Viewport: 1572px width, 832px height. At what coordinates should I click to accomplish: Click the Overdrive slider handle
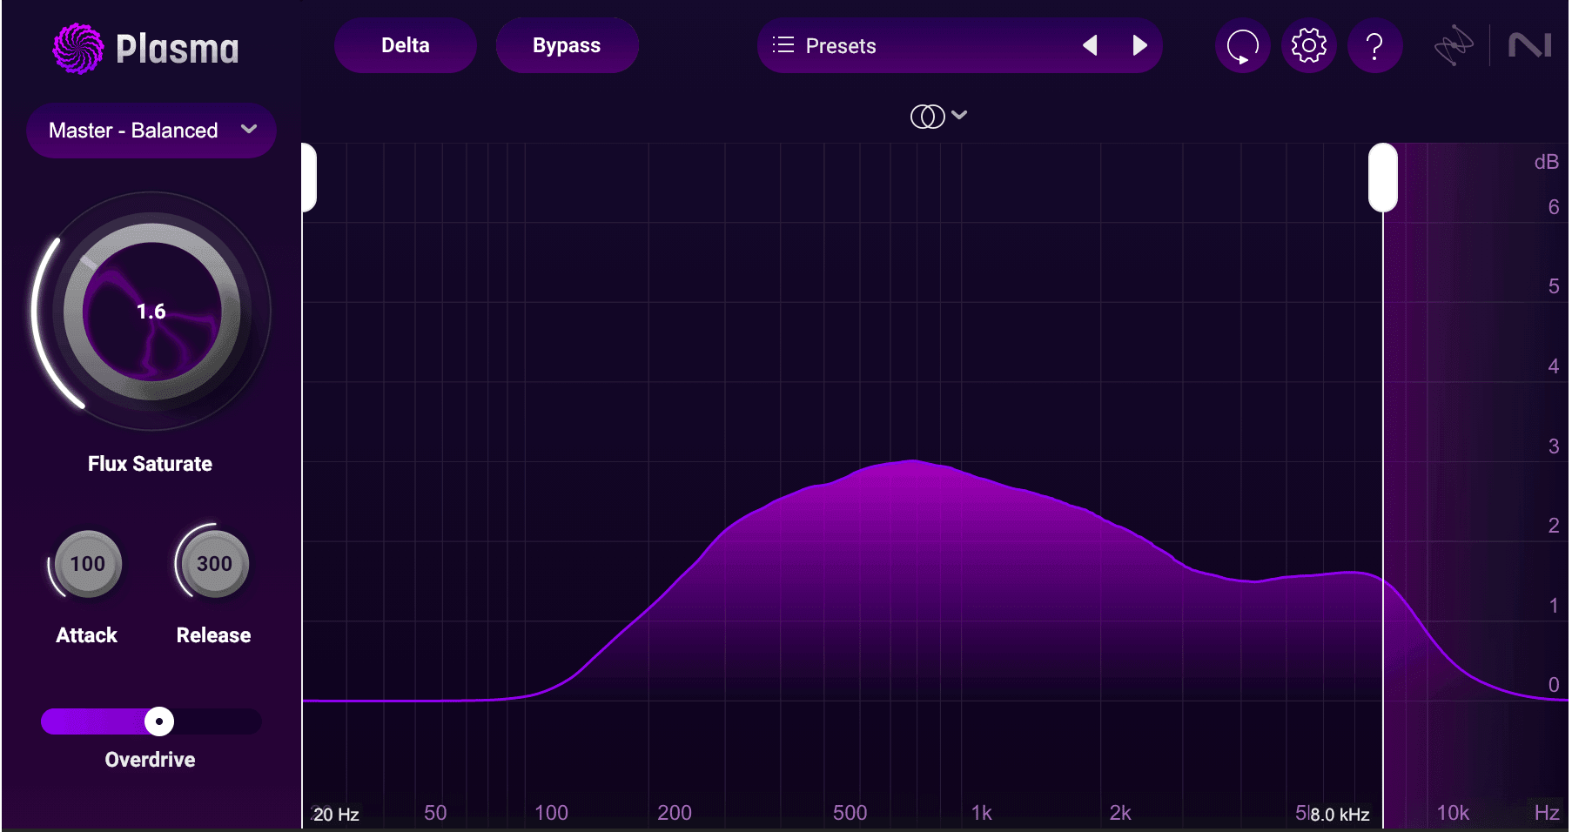(x=158, y=721)
